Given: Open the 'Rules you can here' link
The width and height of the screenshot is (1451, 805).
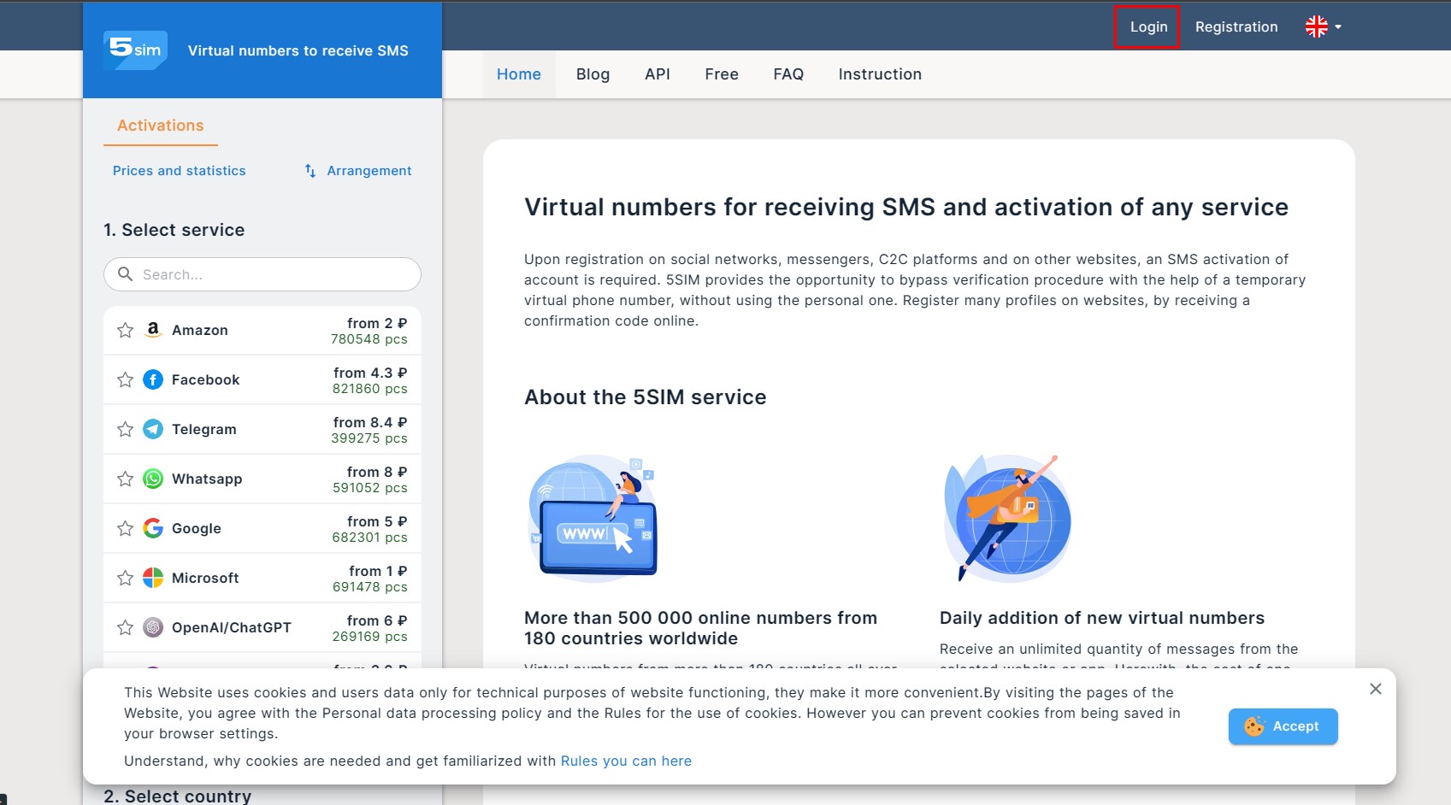Looking at the screenshot, I should (x=626, y=761).
